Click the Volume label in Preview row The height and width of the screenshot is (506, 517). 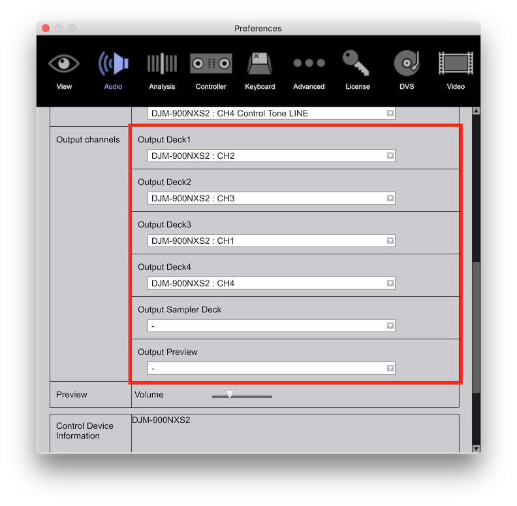[149, 394]
